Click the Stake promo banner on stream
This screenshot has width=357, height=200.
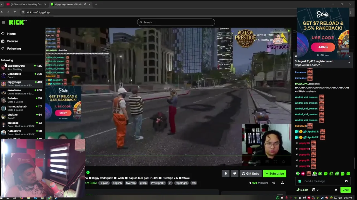pyautogui.click(x=63, y=103)
